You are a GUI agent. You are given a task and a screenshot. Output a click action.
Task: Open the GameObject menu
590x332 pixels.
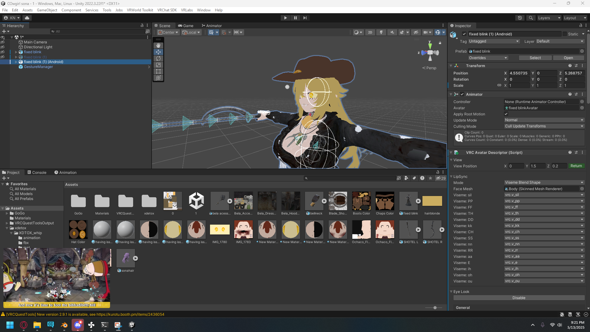(47, 10)
